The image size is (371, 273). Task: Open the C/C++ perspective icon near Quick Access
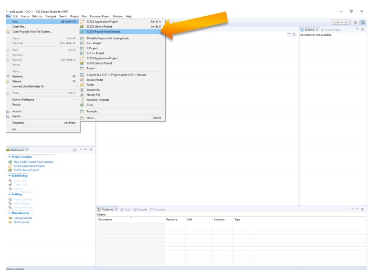(363, 22)
